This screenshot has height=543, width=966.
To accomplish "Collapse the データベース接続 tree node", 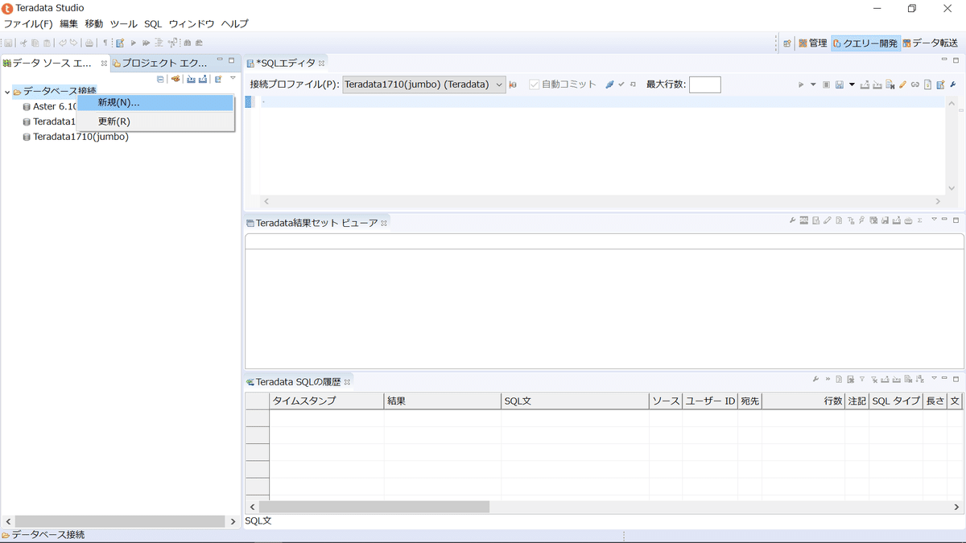I will pos(7,92).
